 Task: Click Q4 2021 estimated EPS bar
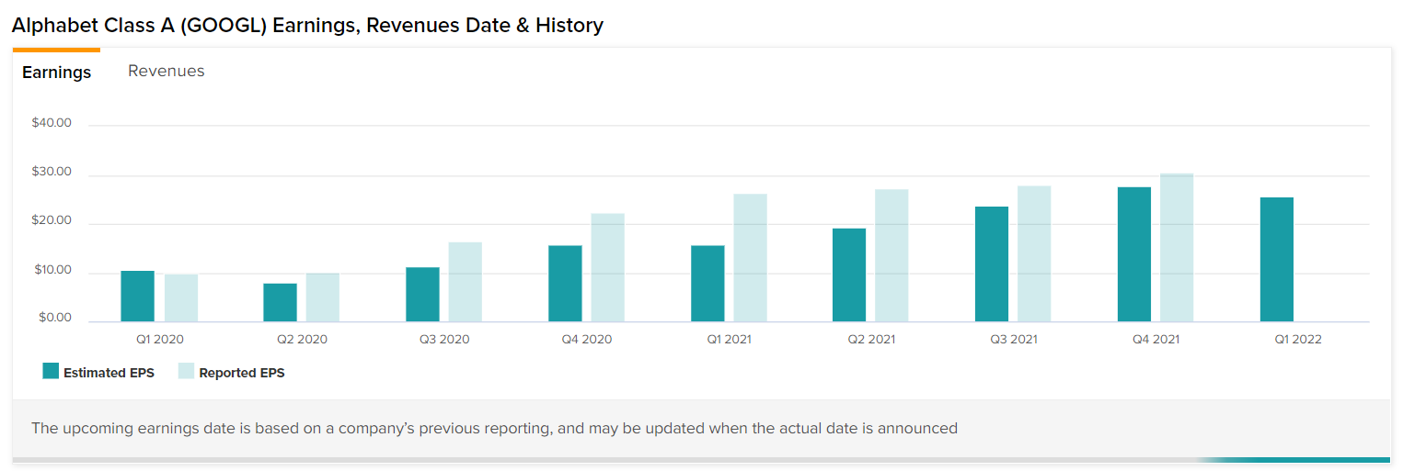pyautogui.click(x=1134, y=254)
